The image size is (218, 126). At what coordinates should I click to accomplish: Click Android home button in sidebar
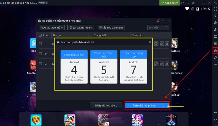tap(216, 120)
